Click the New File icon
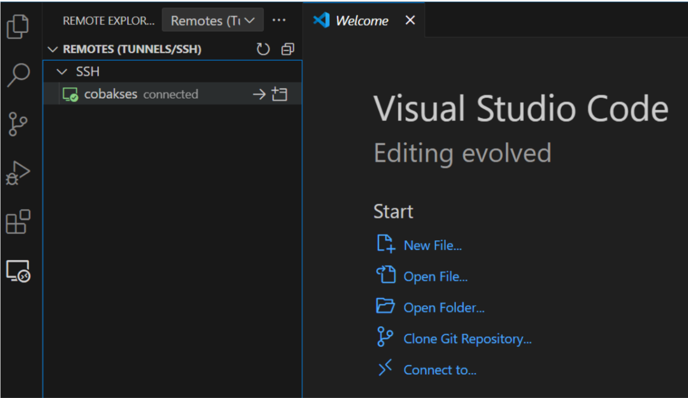 point(386,244)
